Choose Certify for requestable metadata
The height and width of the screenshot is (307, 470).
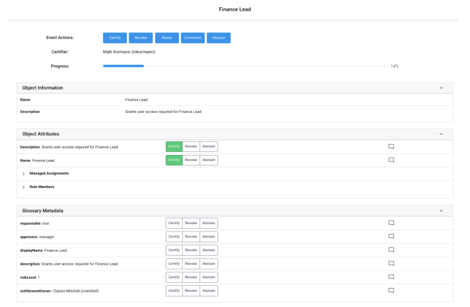point(174,223)
